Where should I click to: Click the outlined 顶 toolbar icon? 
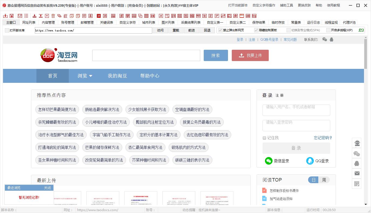[x=105, y=16]
